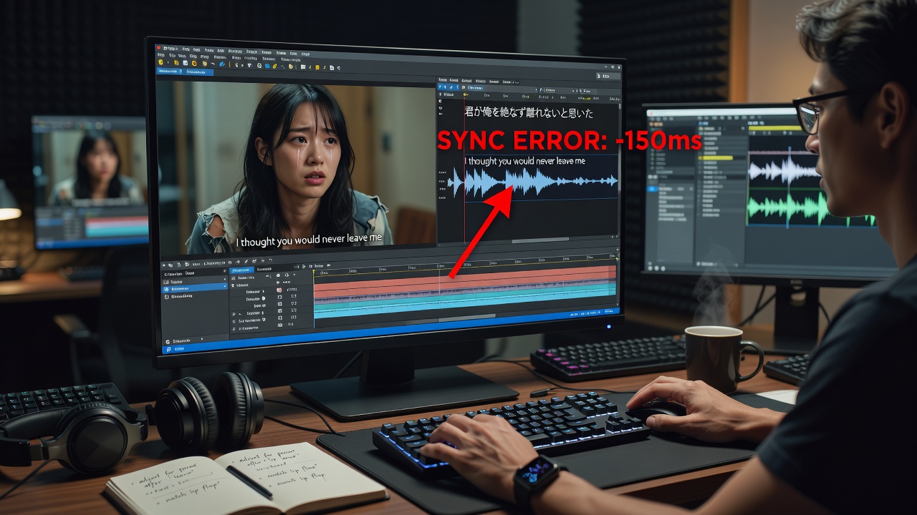
Task: Click the blue button in the right monitor's sidebar
Action: [653, 189]
